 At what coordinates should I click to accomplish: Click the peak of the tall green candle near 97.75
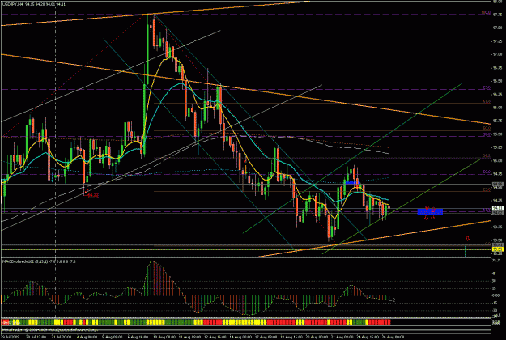click(148, 15)
